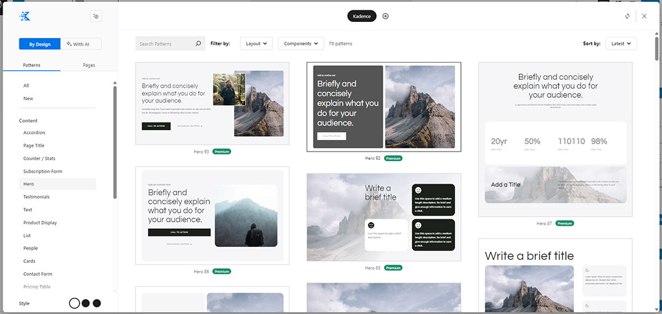The image size is (662, 314).
Task: Add a new library with plus icon
Action: (x=385, y=16)
